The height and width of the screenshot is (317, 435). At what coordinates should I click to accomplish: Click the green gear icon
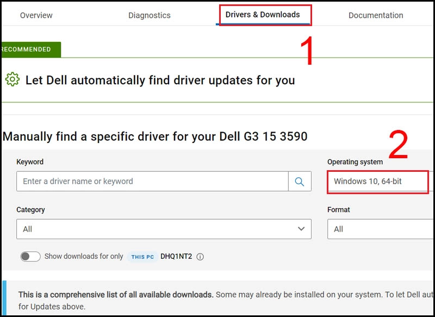point(12,79)
